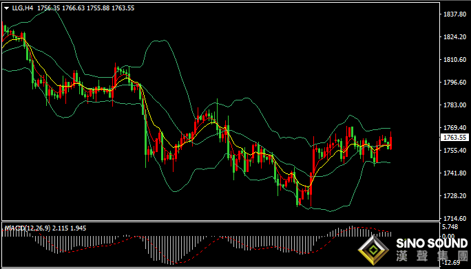Click the OHLC low value 1755.88
Screen dimensions: 471x269
[98, 8]
